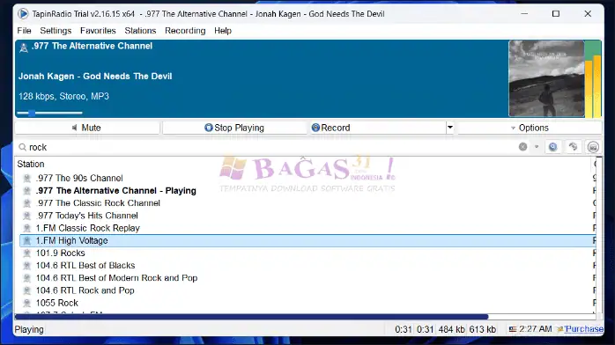
Task: Click "Jonah Kagen - God Needs The Devil" song title in blue panel
Action: 95,77
